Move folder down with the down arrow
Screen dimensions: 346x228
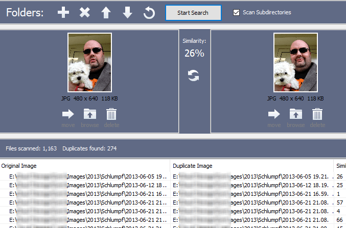click(x=127, y=12)
